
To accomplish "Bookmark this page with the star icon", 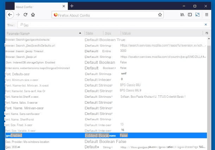I will (x=160, y=15).
